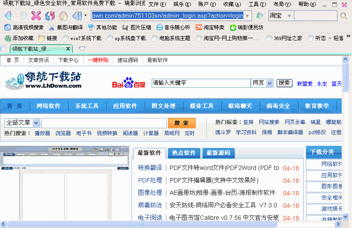Click the address bar URL field
Image resolution: width=352 pixels, height=228 pixels.
[168, 15]
